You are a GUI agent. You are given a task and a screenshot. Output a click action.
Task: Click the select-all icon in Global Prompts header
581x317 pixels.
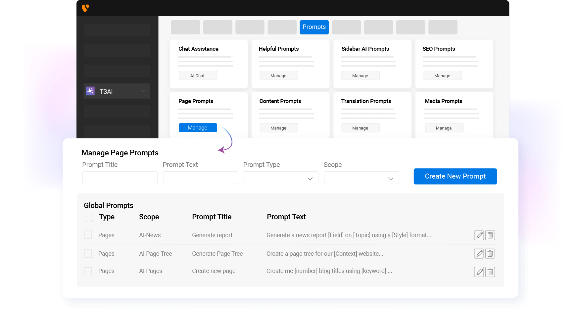pos(88,217)
